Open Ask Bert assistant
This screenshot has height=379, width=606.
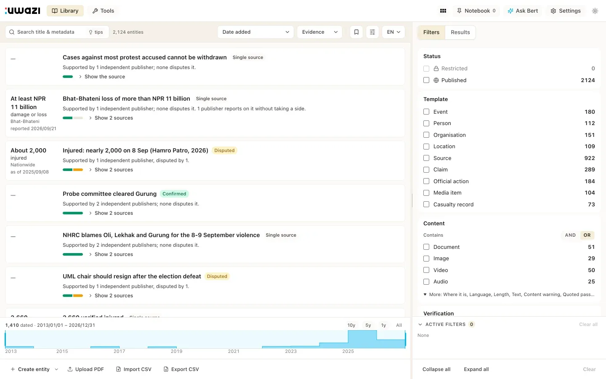coord(523,11)
